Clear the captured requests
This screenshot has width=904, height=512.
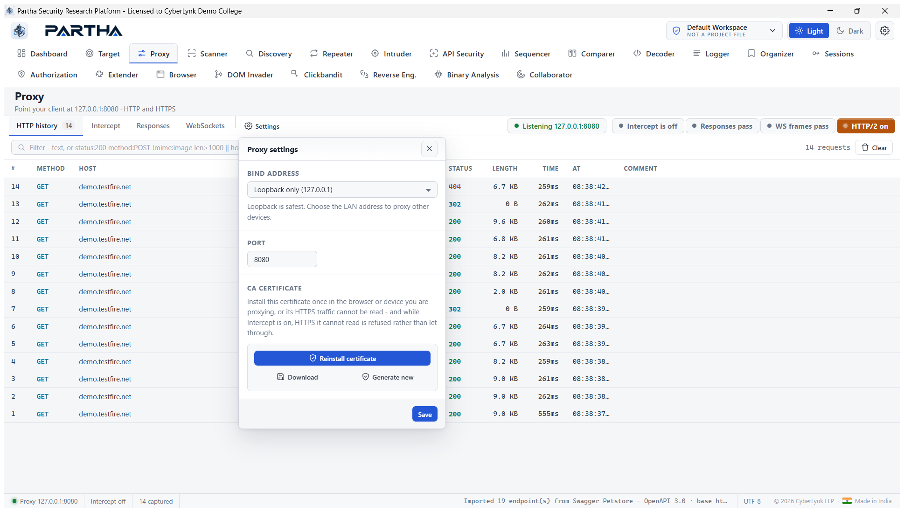pos(874,147)
